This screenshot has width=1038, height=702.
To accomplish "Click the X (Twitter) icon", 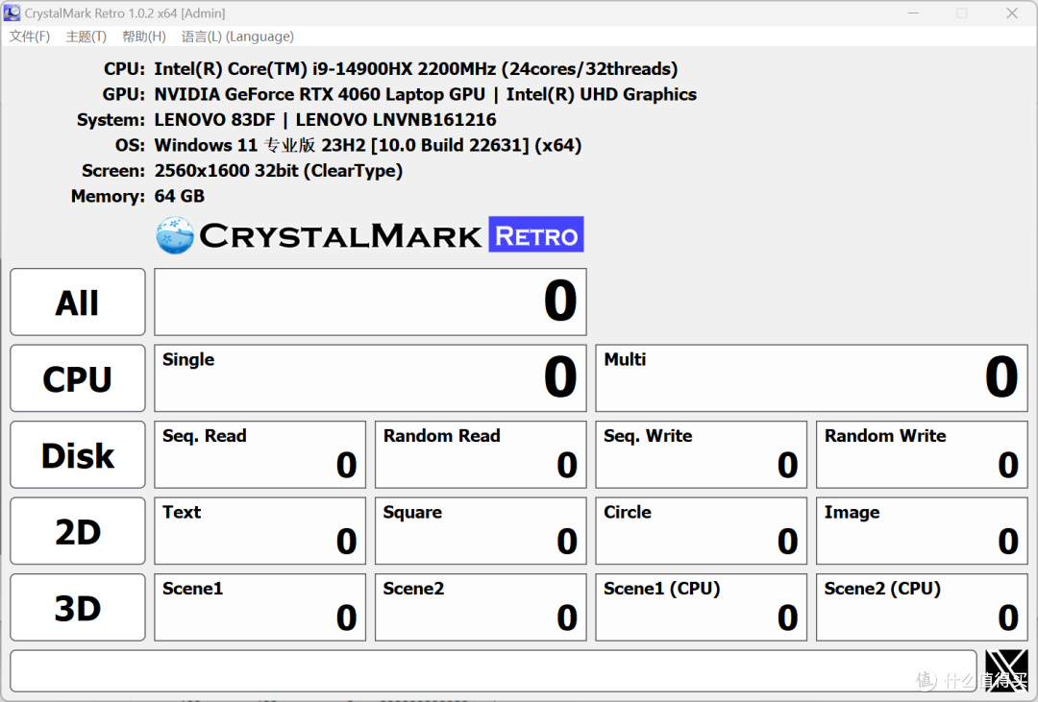I will point(1006,670).
